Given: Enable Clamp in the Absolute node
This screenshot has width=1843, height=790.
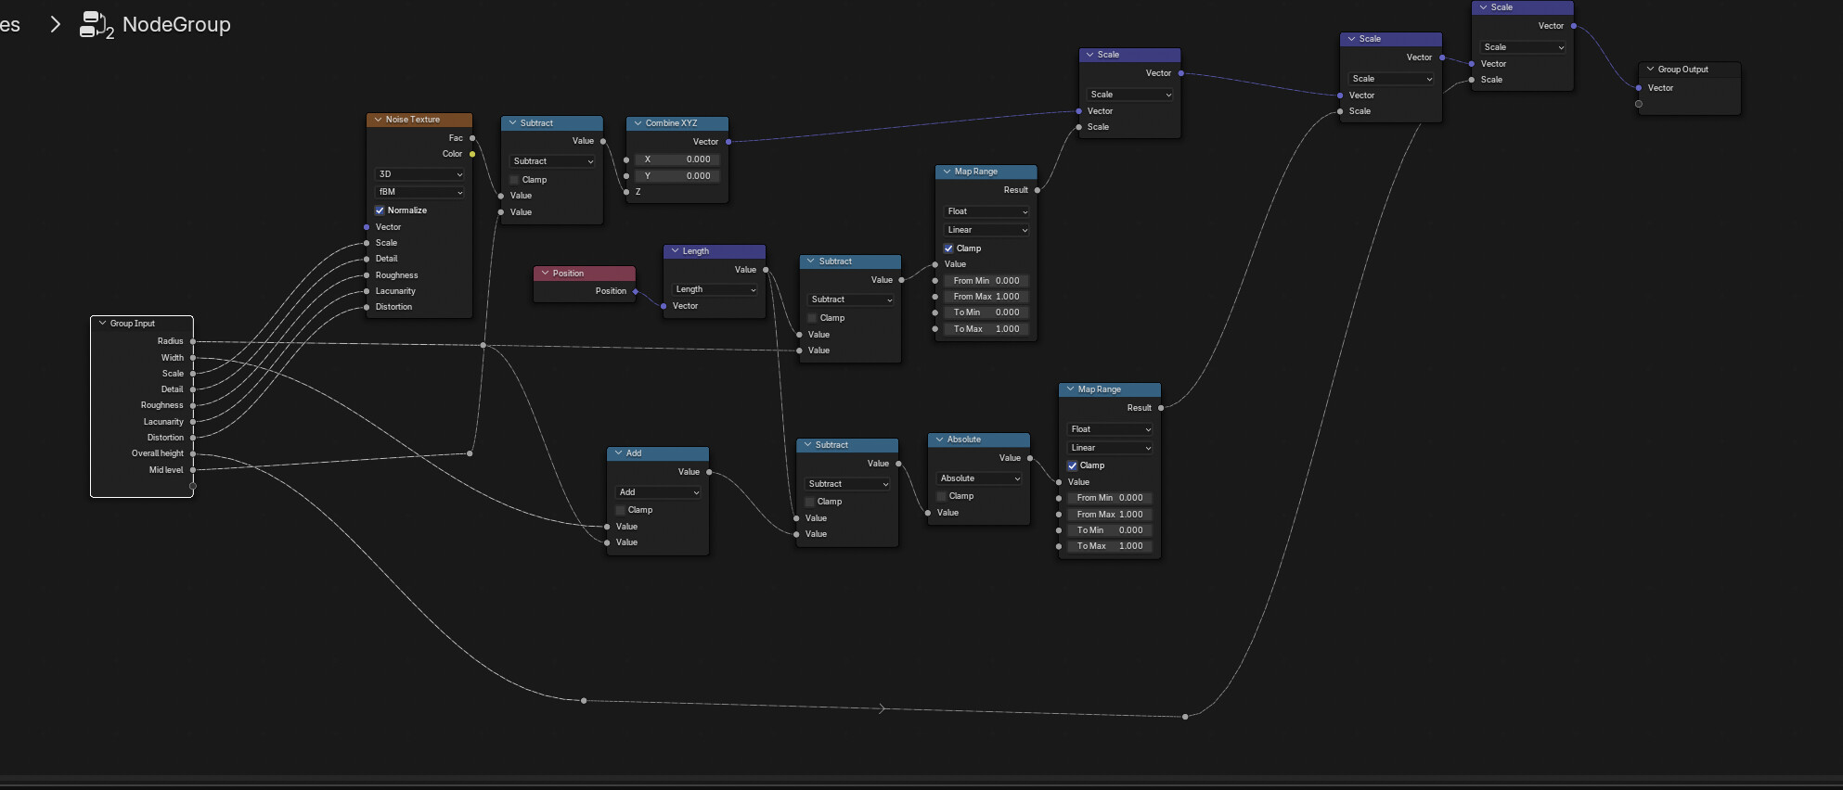Looking at the screenshot, I should pyautogui.click(x=941, y=496).
